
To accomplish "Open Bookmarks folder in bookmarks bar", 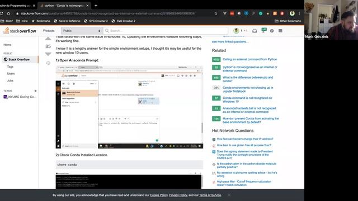I will [41, 21].
